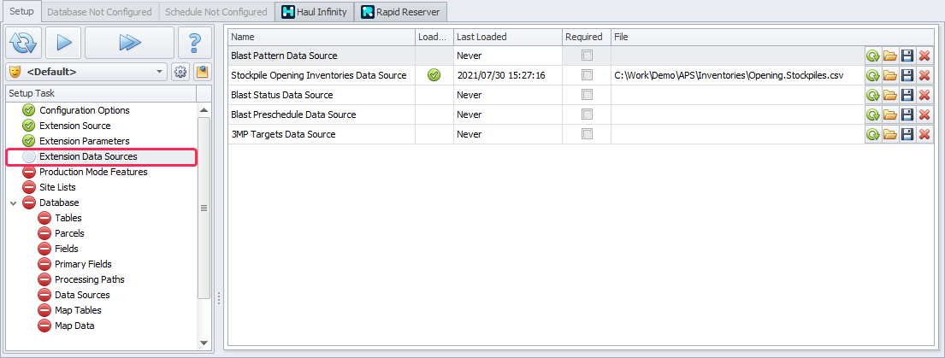
Task: Open help question mark button
Action: pyautogui.click(x=195, y=43)
